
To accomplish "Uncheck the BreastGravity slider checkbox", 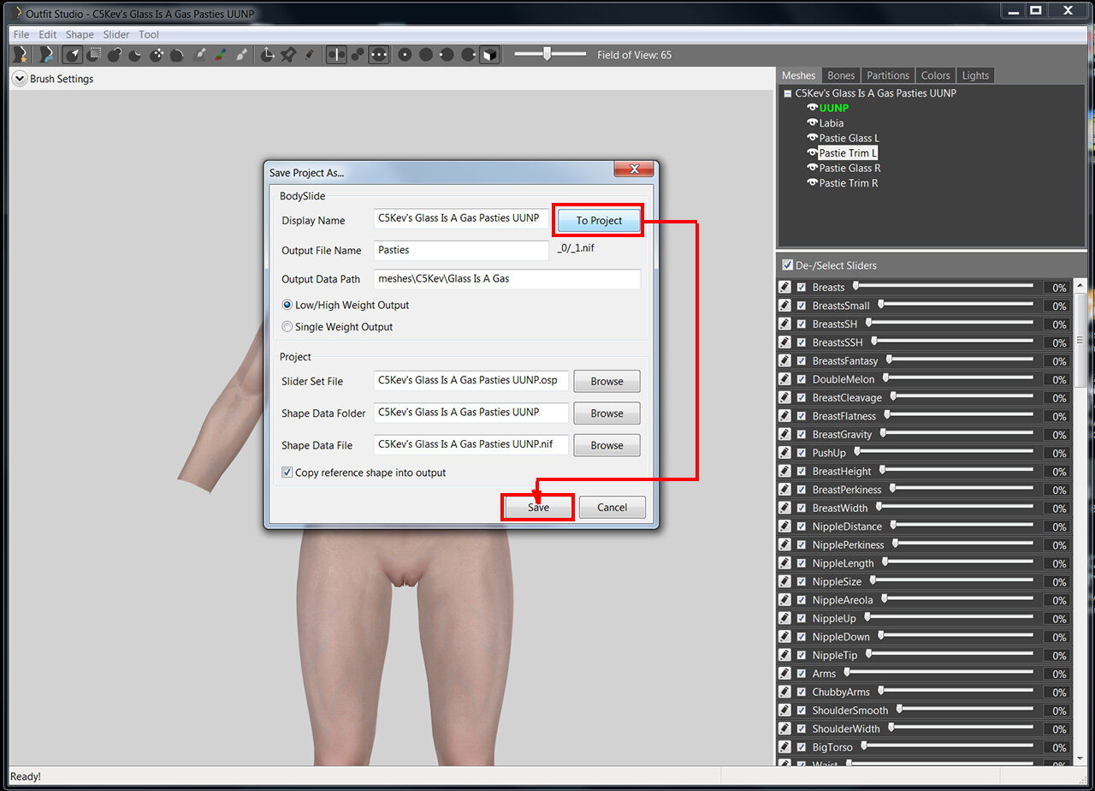I will pos(802,434).
